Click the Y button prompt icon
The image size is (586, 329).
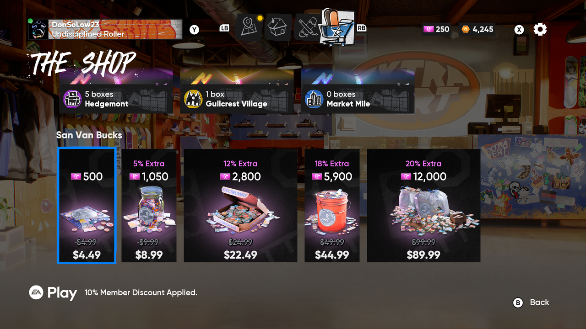[x=195, y=30]
